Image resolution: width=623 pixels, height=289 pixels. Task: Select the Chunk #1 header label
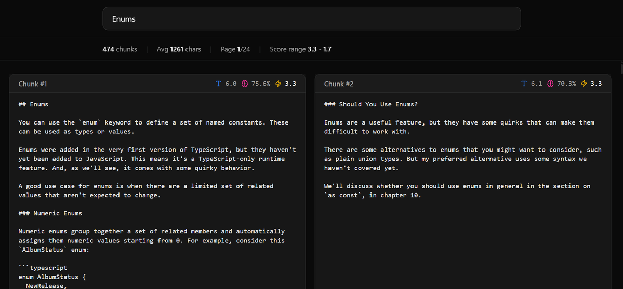[33, 84]
